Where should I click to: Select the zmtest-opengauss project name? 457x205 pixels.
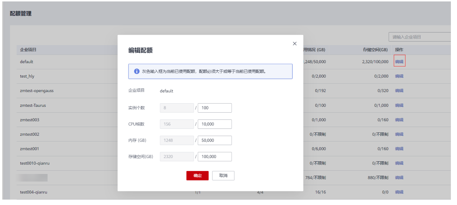(x=37, y=91)
